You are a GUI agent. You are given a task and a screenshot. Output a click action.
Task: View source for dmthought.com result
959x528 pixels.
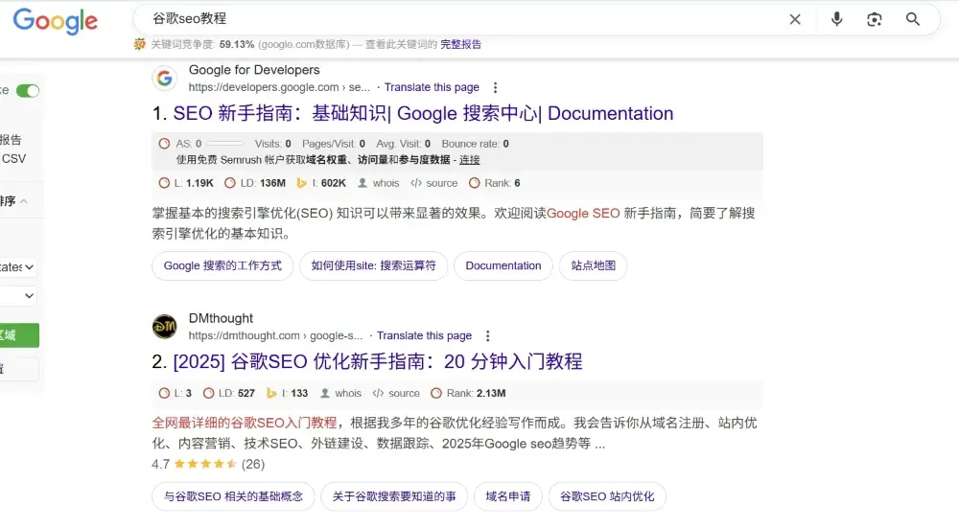click(396, 393)
